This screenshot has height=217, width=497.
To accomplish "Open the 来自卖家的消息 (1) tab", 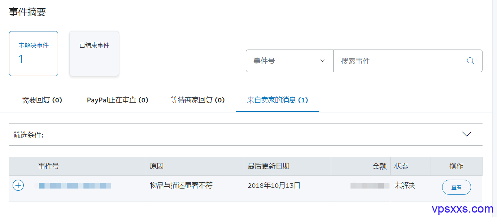I will point(277,100).
